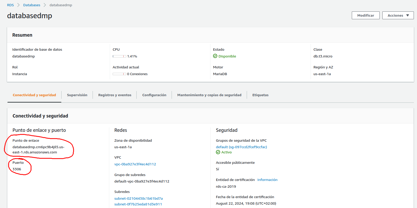
Task: Click the breadcrumb chevron after Databases
Action: 45,5
